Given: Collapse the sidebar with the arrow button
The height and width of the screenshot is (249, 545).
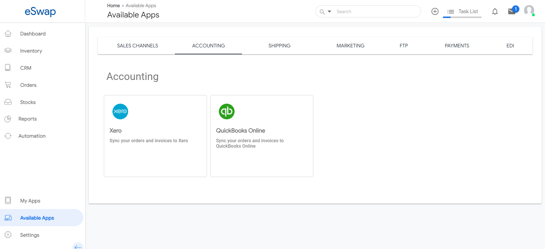Looking at the screenshot, I should click(x=78, y=246).
